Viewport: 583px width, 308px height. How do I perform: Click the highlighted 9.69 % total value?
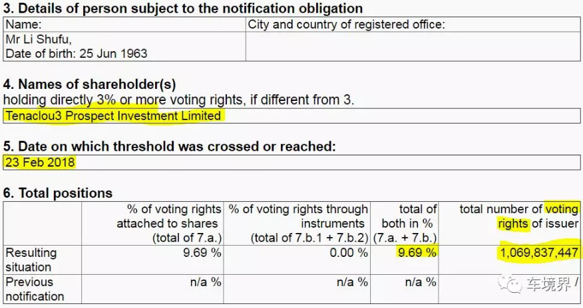(x=417, y=253)
